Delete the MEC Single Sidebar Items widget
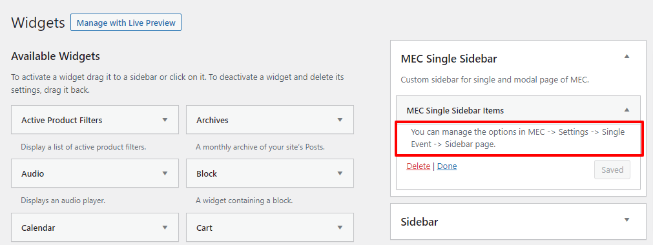 pos(418,166)
